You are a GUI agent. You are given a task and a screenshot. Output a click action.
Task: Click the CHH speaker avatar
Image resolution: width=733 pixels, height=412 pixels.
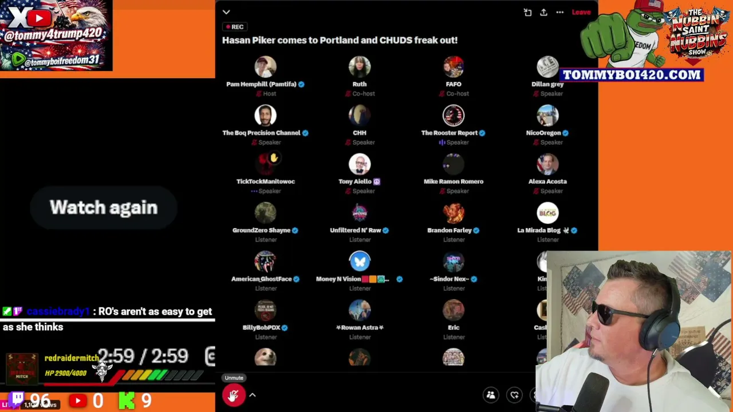(x=360, y=116)
